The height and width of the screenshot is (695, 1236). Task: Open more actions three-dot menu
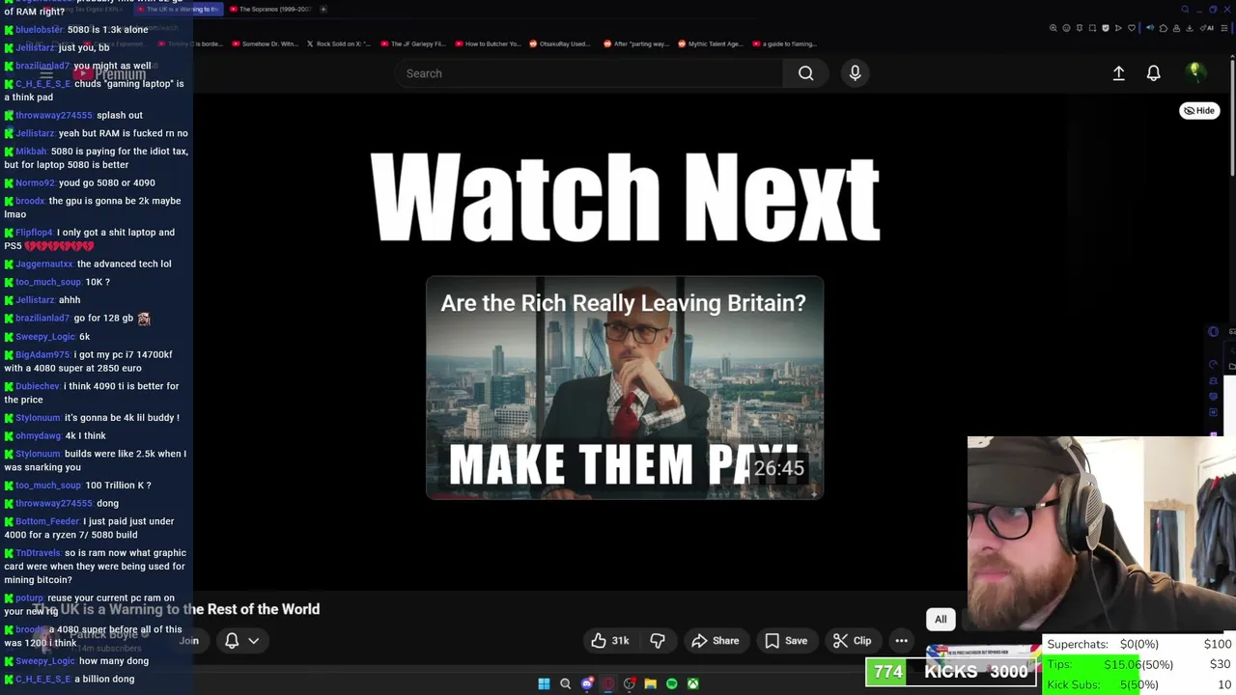coord(901,641)
